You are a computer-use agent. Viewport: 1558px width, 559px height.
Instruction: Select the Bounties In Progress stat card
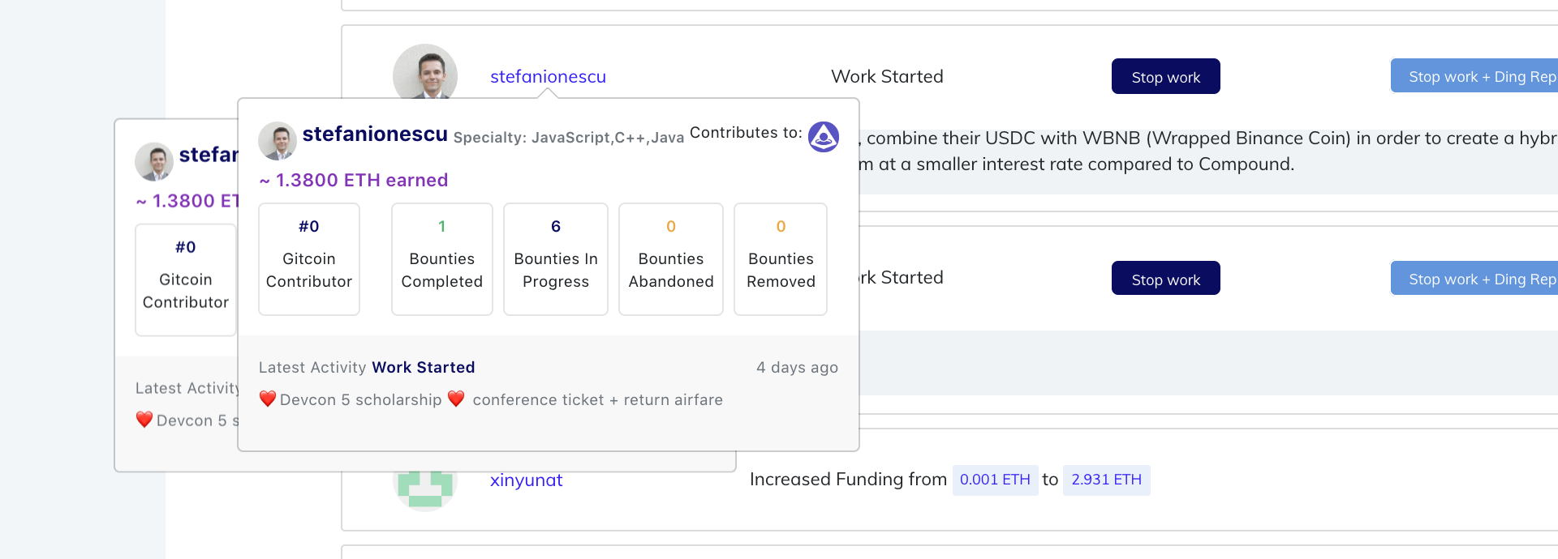click(x=556, y=259)
